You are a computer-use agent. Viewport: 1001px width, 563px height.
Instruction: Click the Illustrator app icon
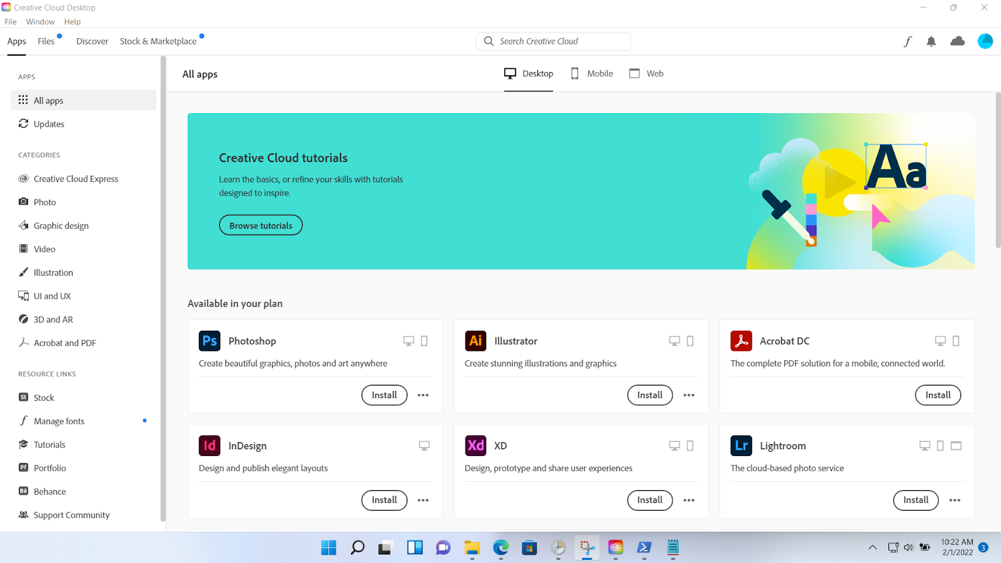(475, 341)
